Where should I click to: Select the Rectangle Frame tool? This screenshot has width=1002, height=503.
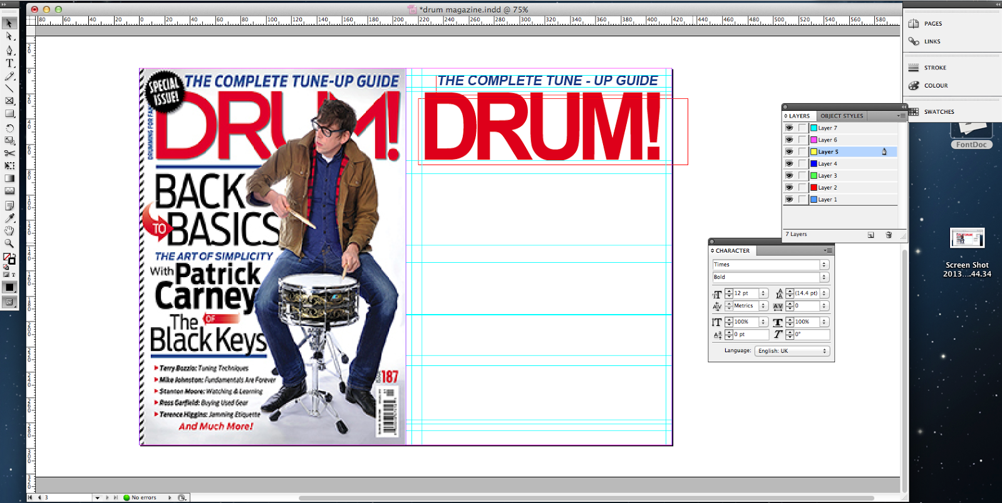[x=9, y=101]
